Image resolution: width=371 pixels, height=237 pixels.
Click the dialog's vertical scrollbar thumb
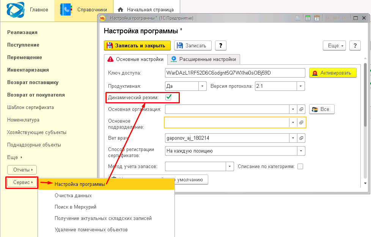365,94
